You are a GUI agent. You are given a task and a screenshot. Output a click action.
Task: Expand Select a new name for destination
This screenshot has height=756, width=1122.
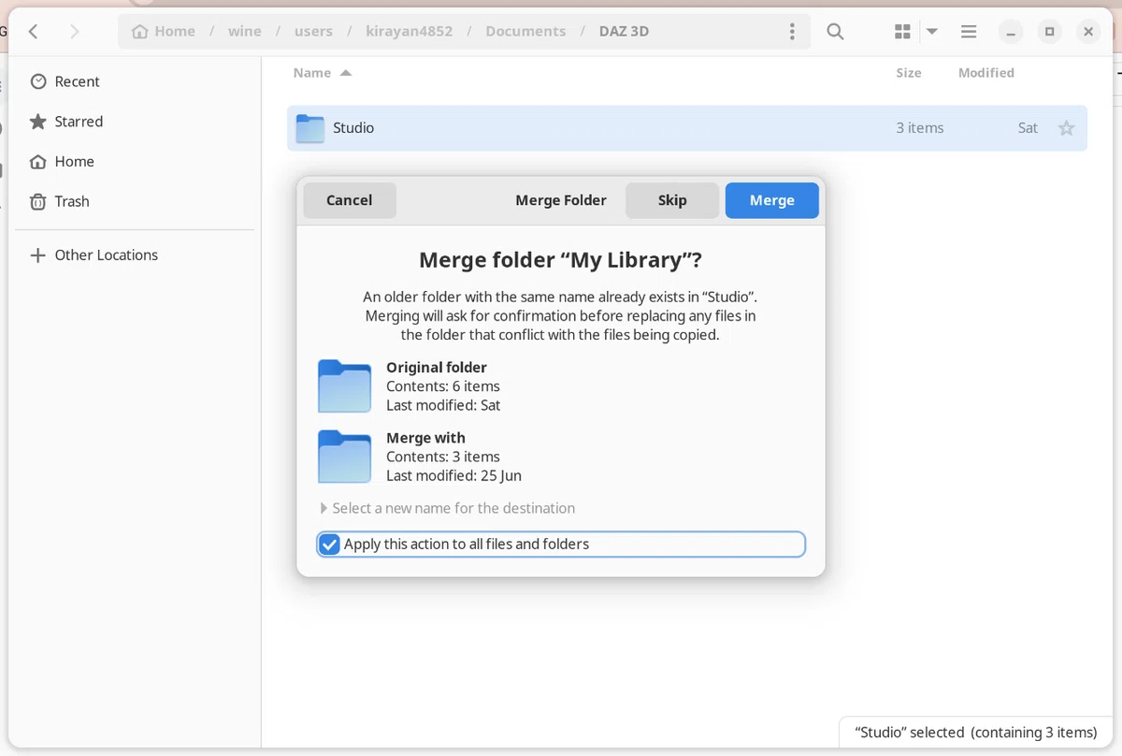(448, 508)
